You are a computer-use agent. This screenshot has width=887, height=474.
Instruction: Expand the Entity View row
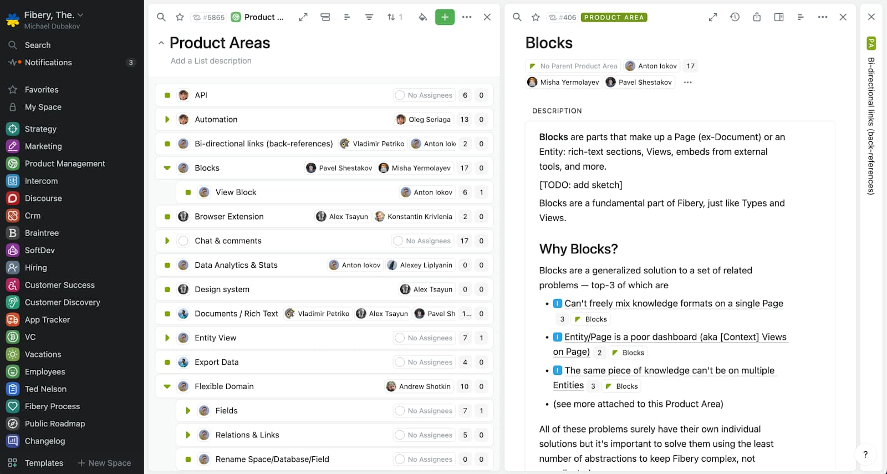167,338
